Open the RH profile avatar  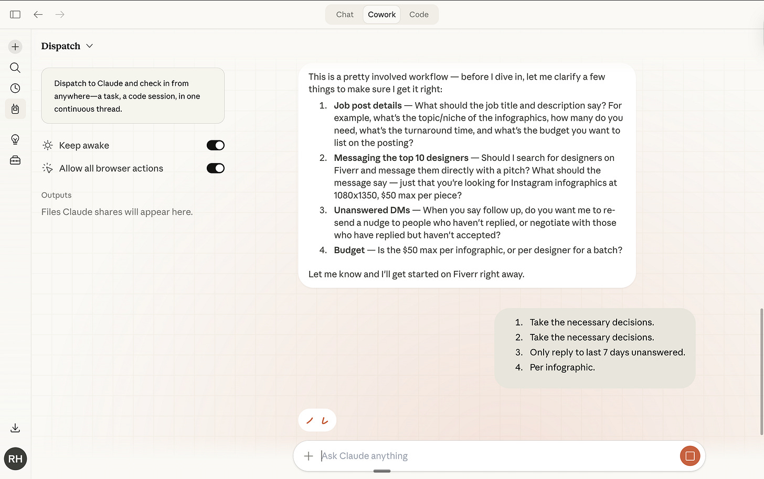tap(15, 459)
